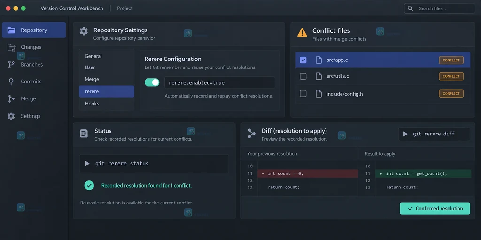
Task: Select the src/app.c file name
Action: (x=337, y=60)
